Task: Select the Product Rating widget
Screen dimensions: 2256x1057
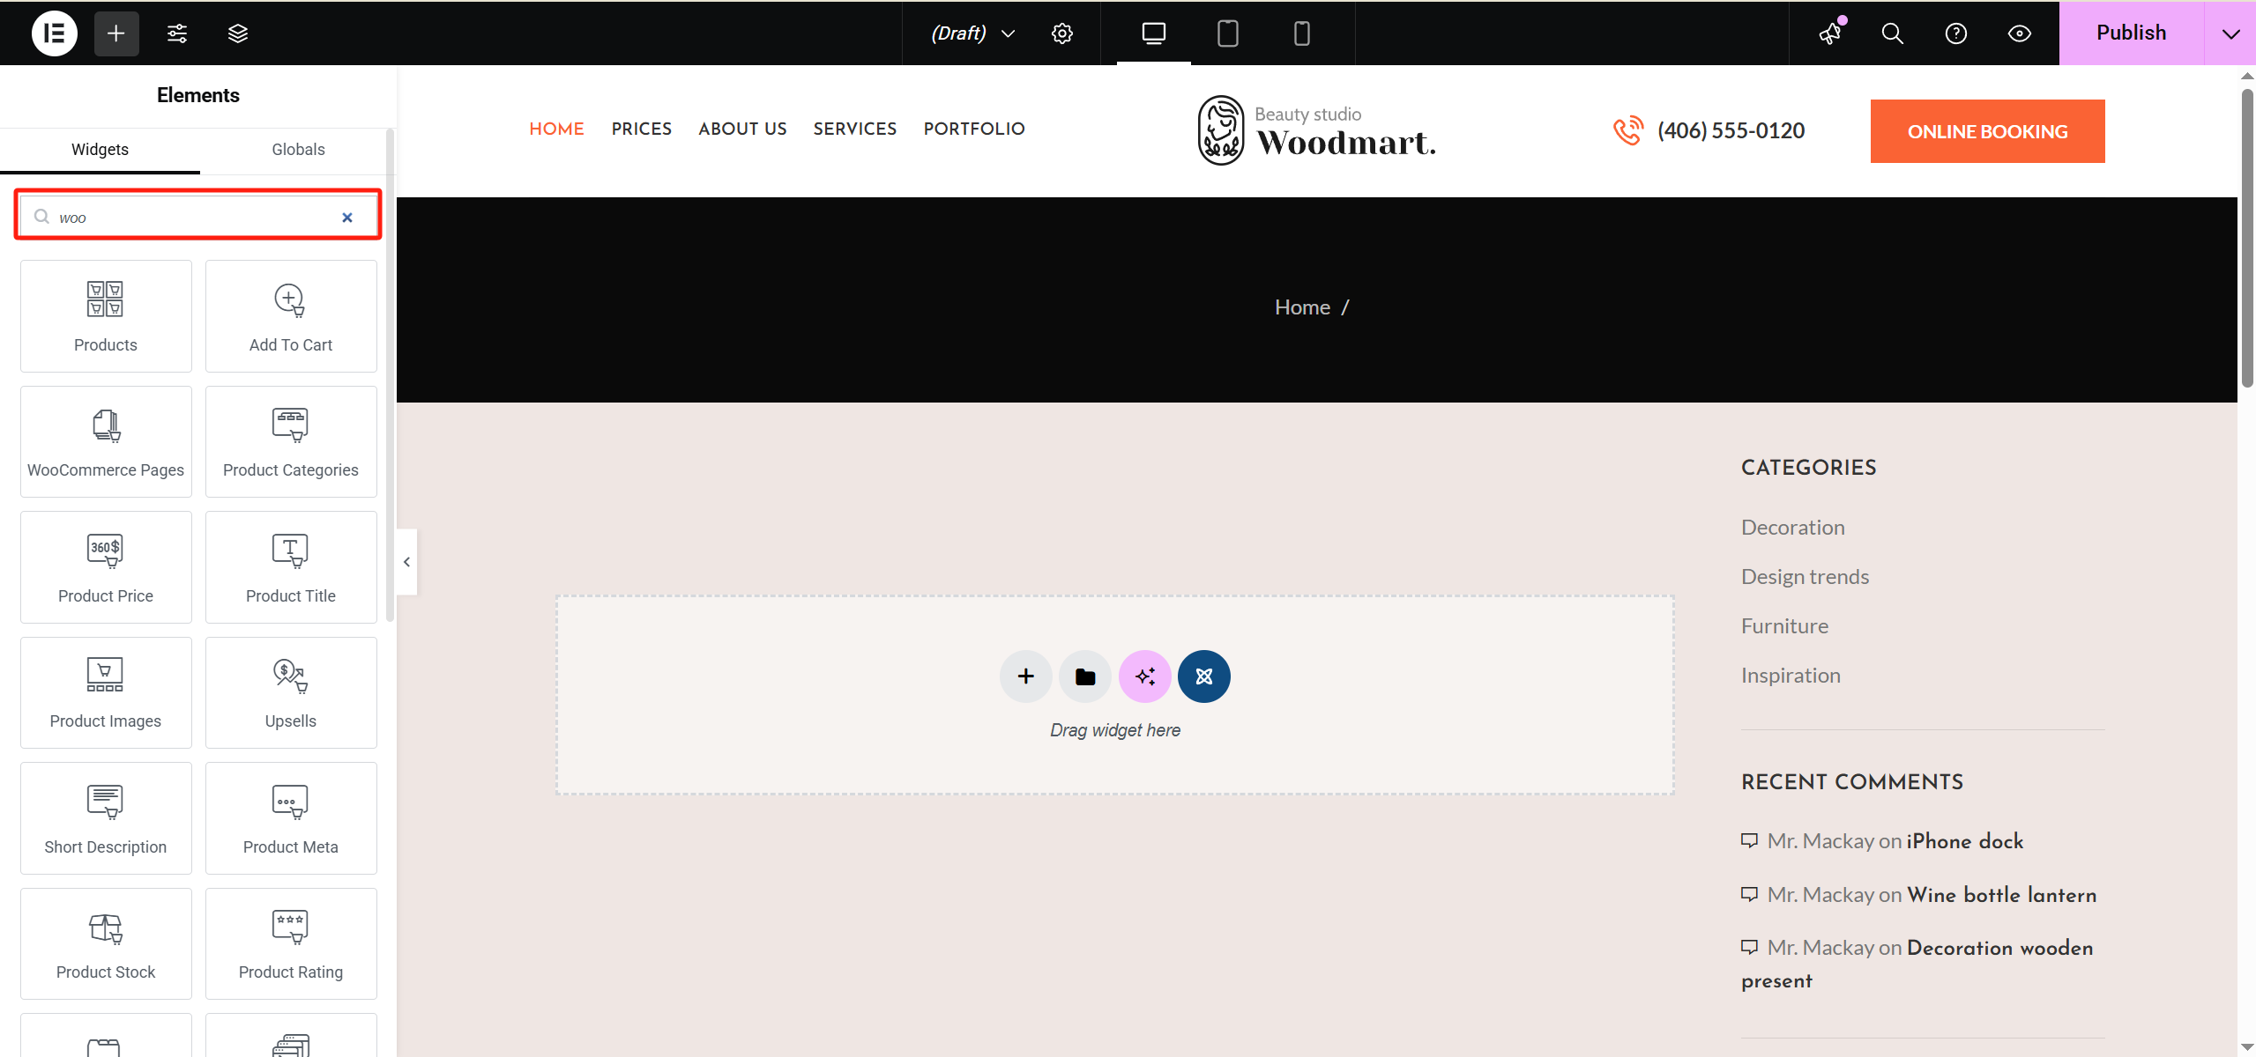Action: tap(290, 942)
